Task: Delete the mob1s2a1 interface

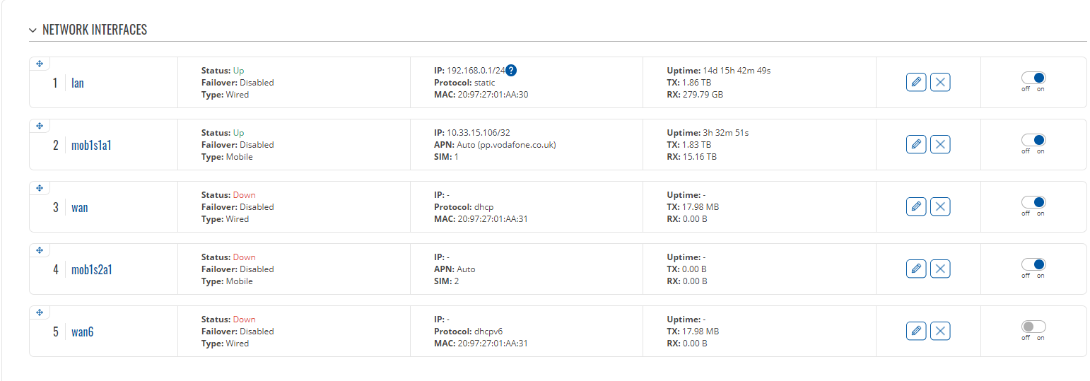Action: coord(940,269)
